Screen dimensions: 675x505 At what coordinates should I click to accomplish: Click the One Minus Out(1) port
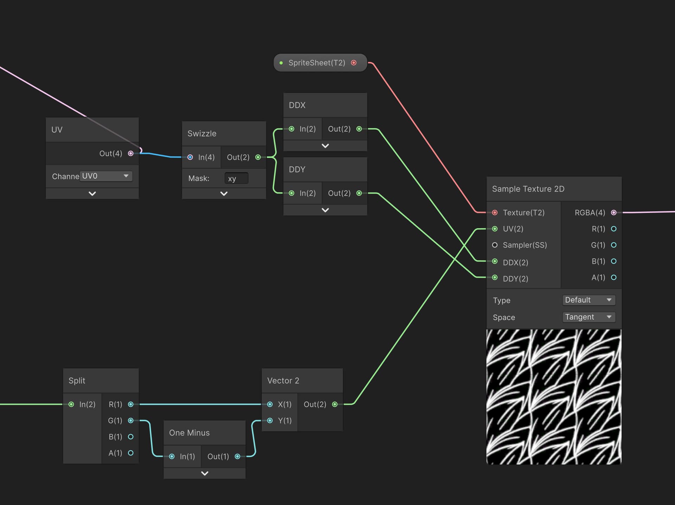[237, 457]
